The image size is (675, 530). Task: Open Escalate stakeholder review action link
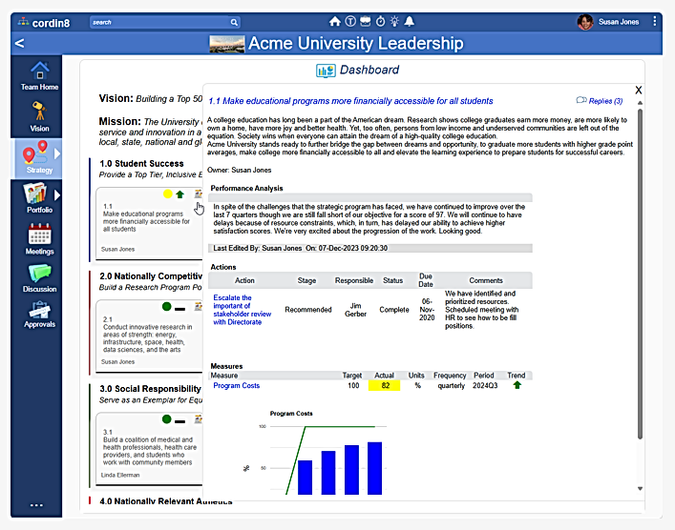pos(242,310)
